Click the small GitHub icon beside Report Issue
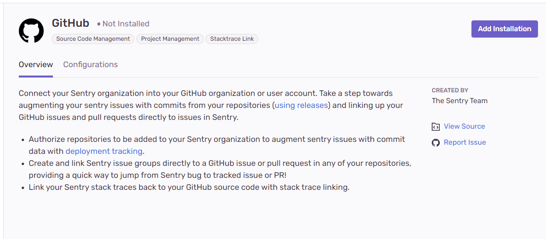This screenshot has height=239, width=546. tap(436, 142)
